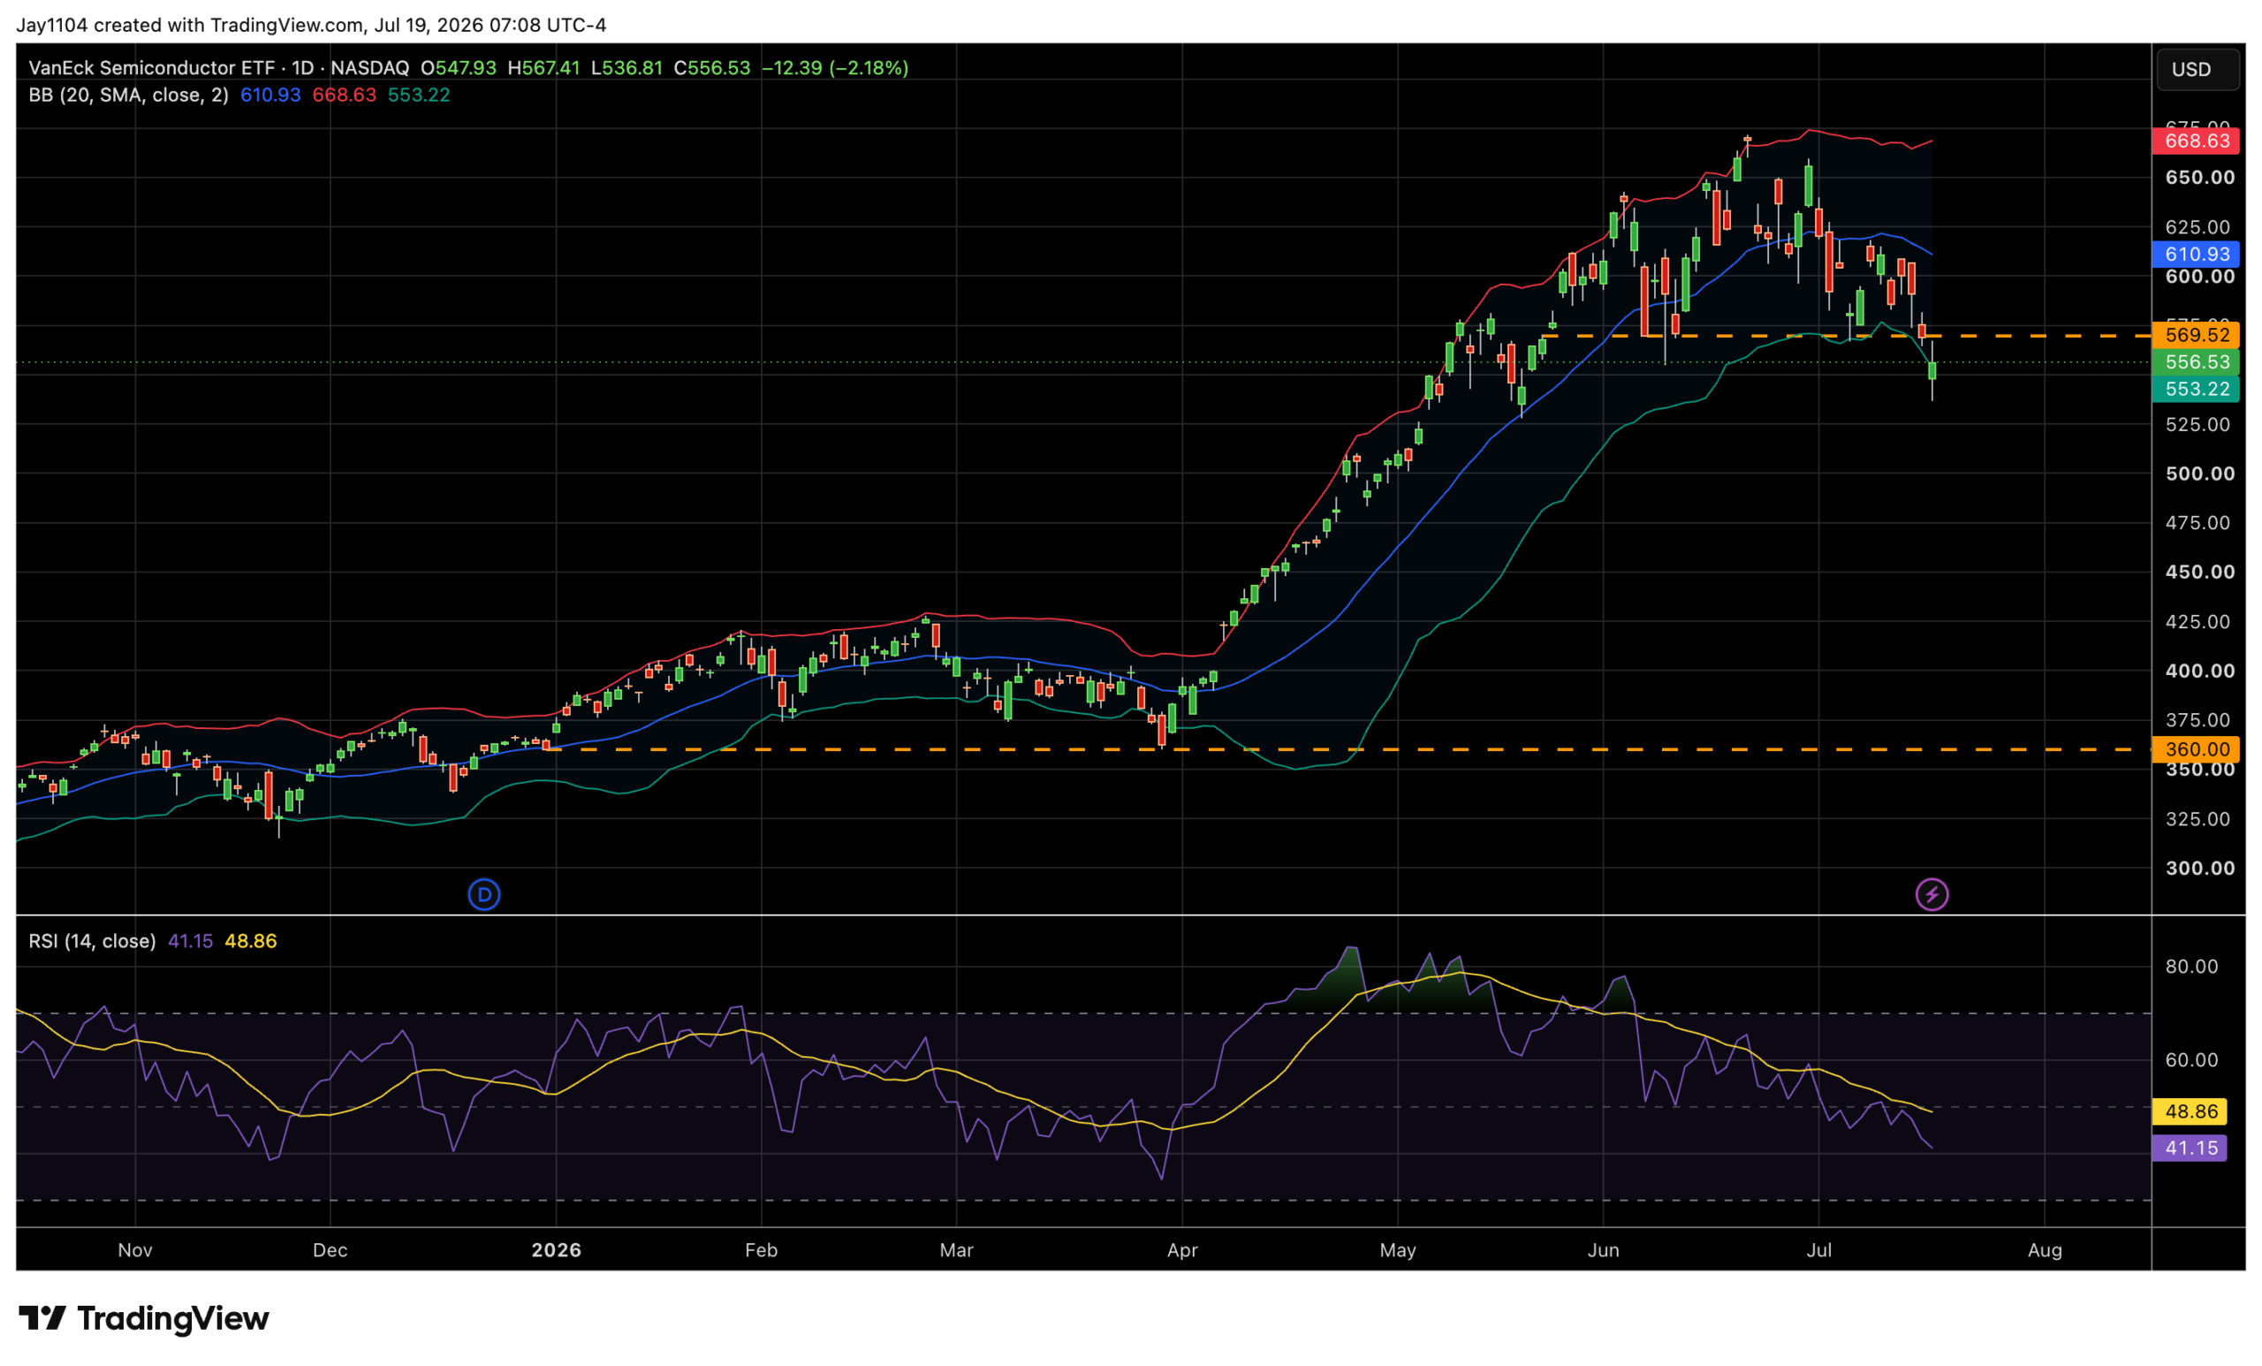Click the 500.00 price axis tick
The height and width of the screenshot is (1366, 2262).
2199,474
